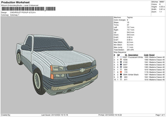Click the EndX label
This screenshot has width=166, height=117.
click(116, 37)
